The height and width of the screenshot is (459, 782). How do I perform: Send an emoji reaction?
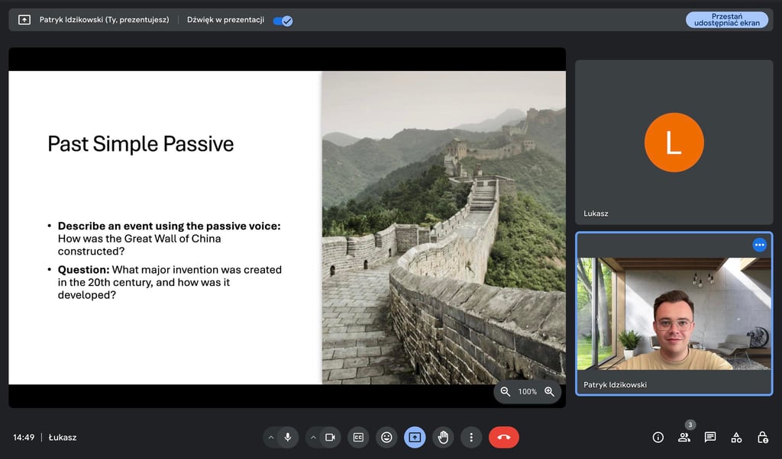(386, 437)
